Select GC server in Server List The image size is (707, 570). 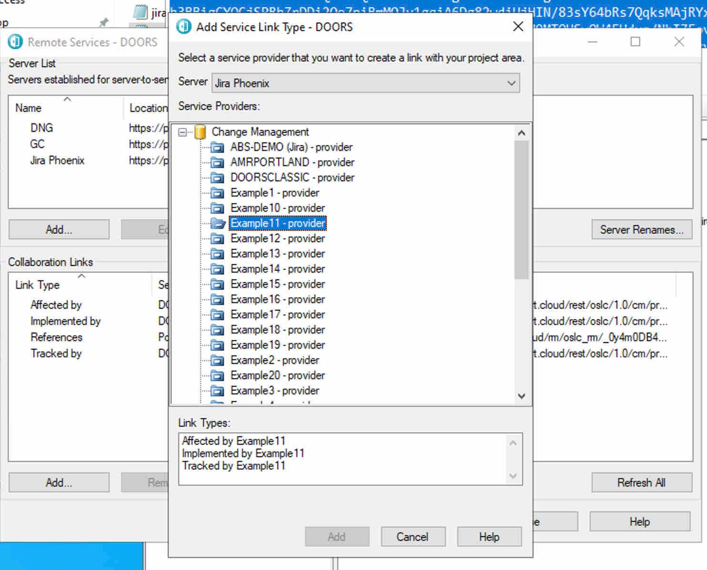37,144
